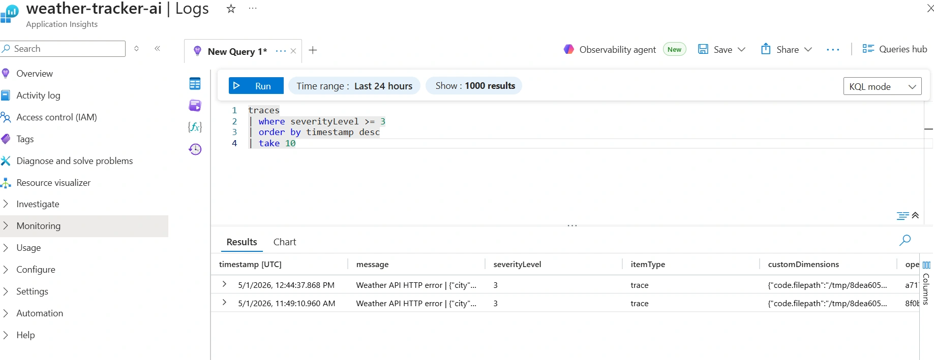934x360 pixels.
Task: Close the Logs blade with X
Action: coord(929,8)
